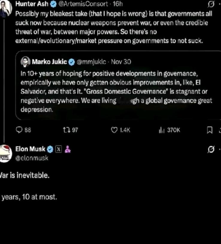Click Marko Jukic's verified badge

click(x=72, y=62)
